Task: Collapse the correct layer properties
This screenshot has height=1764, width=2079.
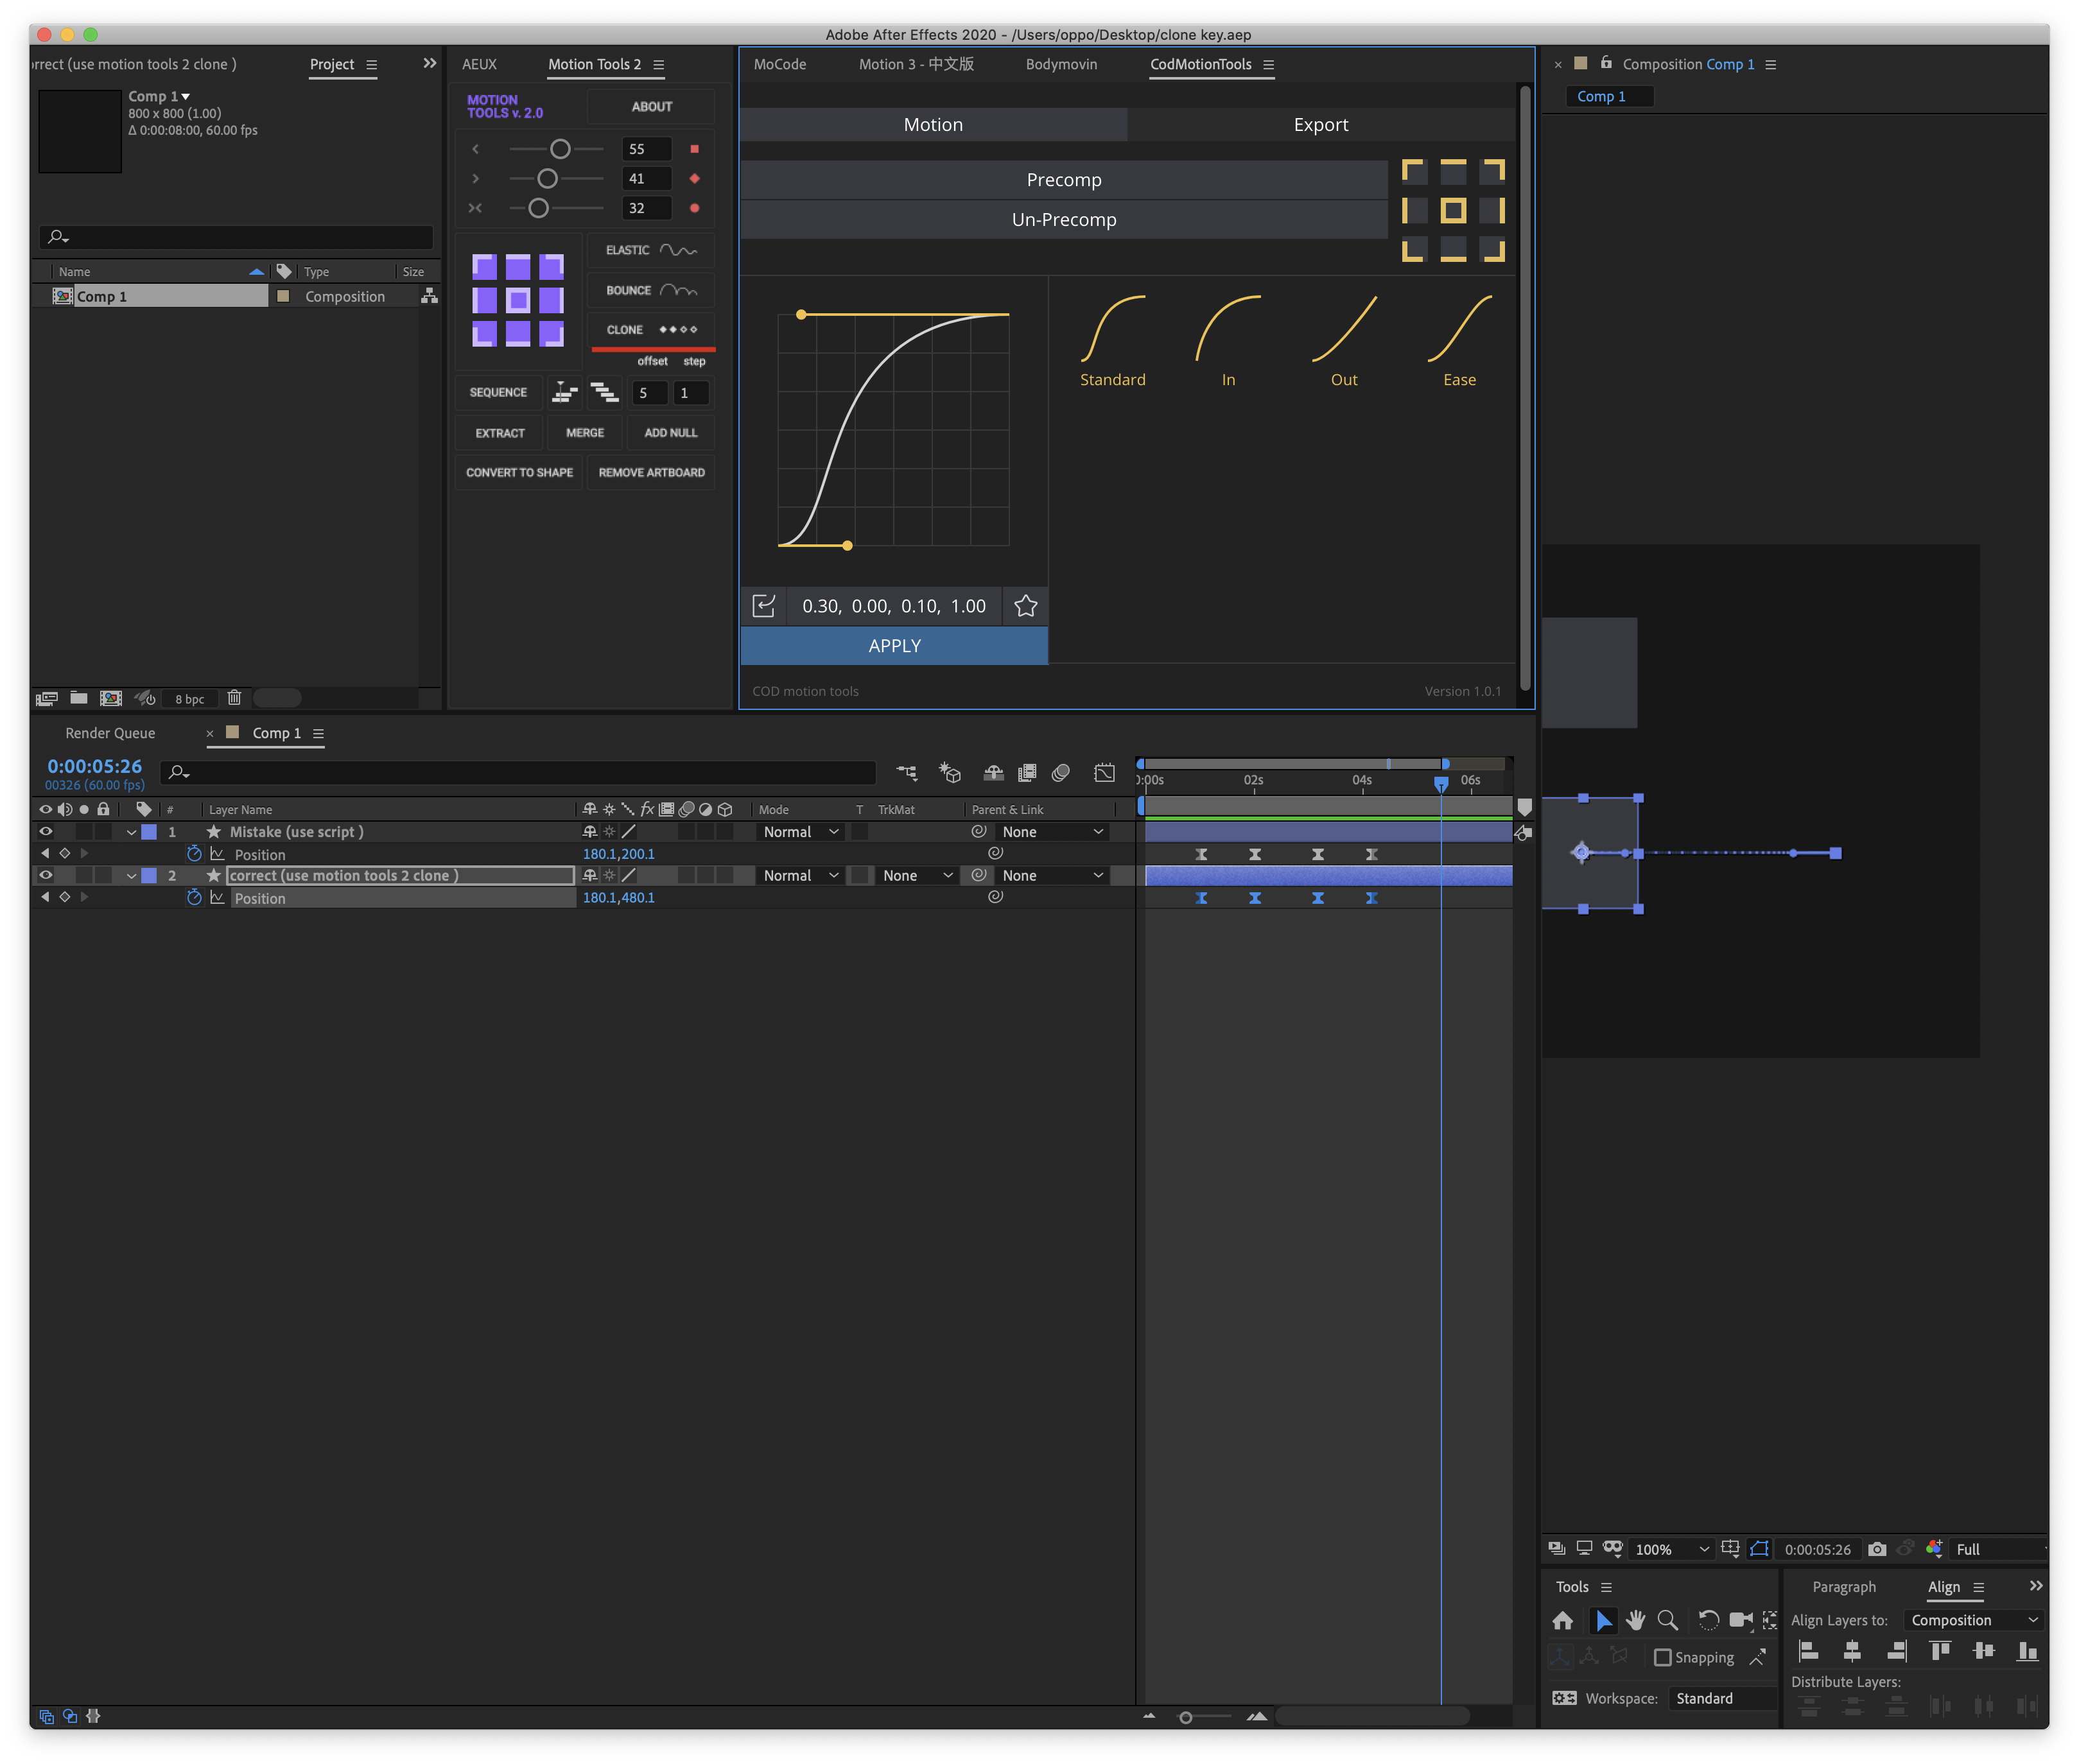Action: (131, 876)
